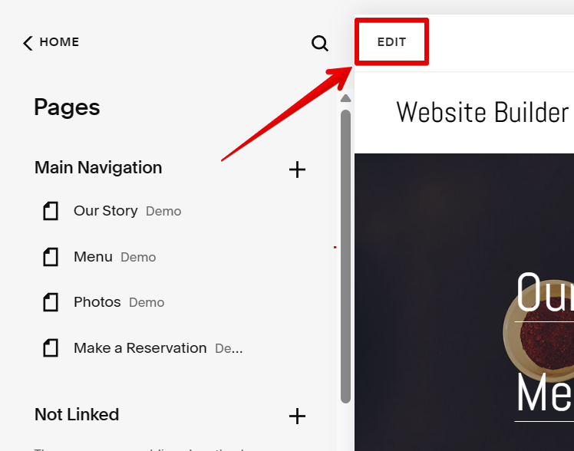This screenshot has height=451, width=574.
Task: Click the Main Navigation heading
Action: (98, 167)
